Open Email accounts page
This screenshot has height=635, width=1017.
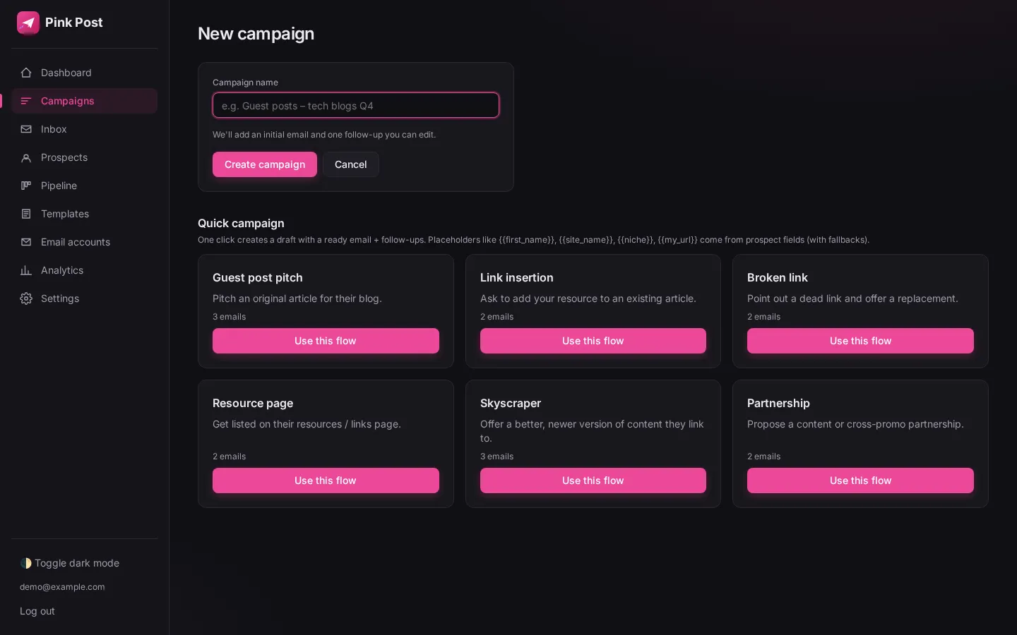point(84,242)
